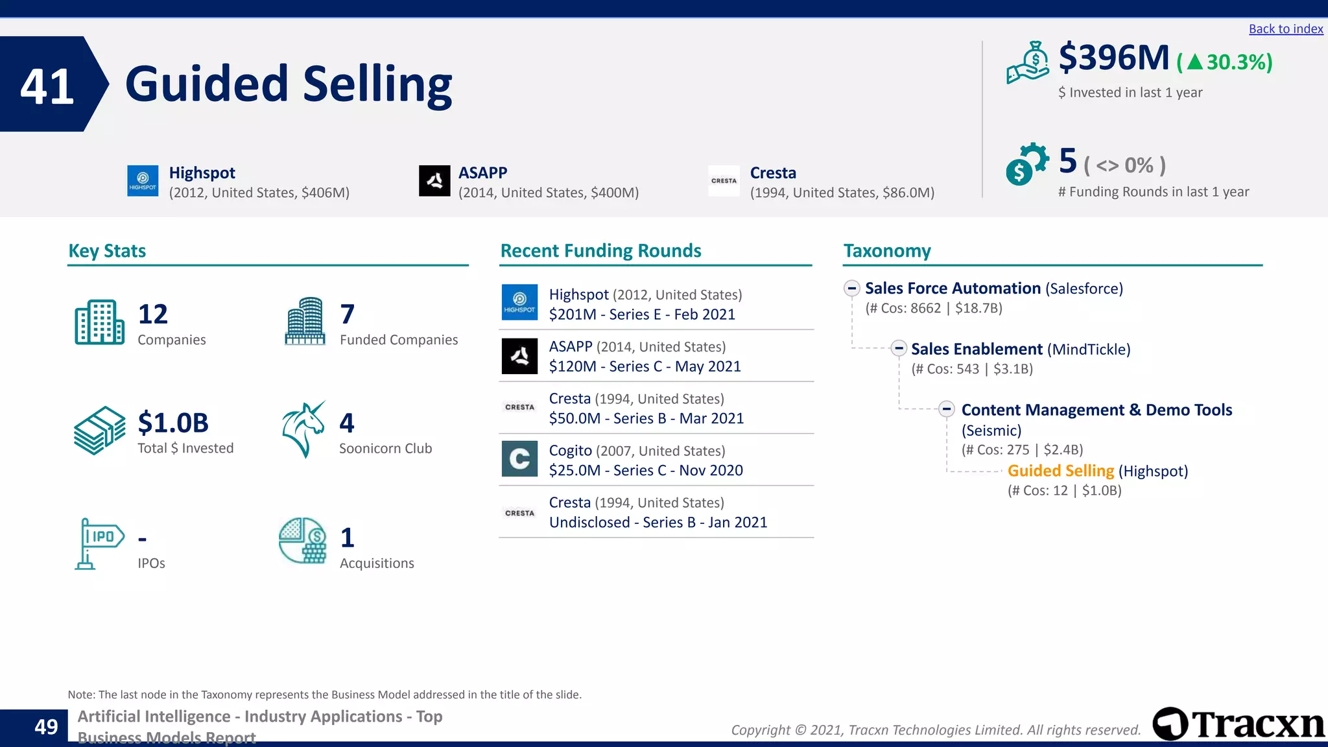Image resolution: width=1328 pixels, height=747 pixels.
Task: Click the money bag invested icon
Action: pos(1028,63)
